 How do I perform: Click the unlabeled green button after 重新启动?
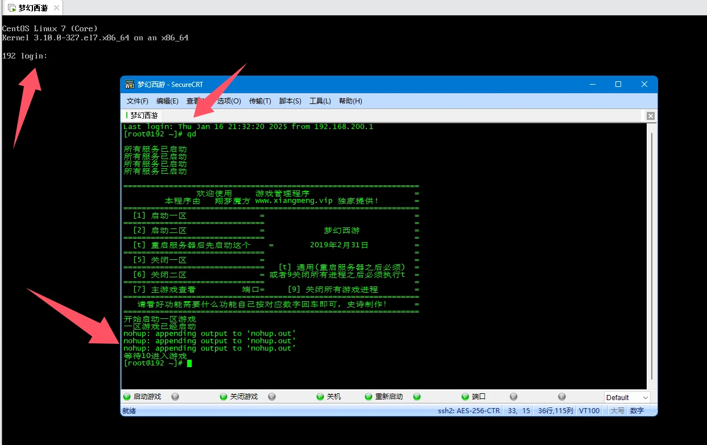(417, 397)
